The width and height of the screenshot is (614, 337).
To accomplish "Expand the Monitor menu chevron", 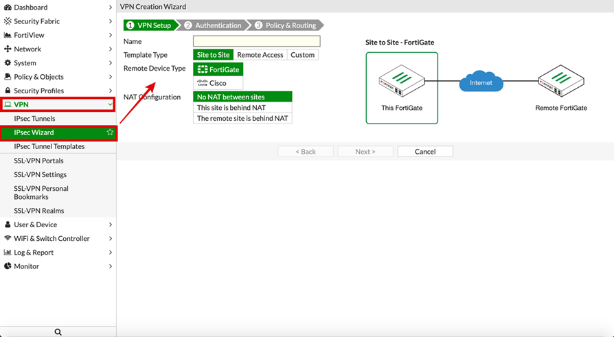I will tap(111, 266).
